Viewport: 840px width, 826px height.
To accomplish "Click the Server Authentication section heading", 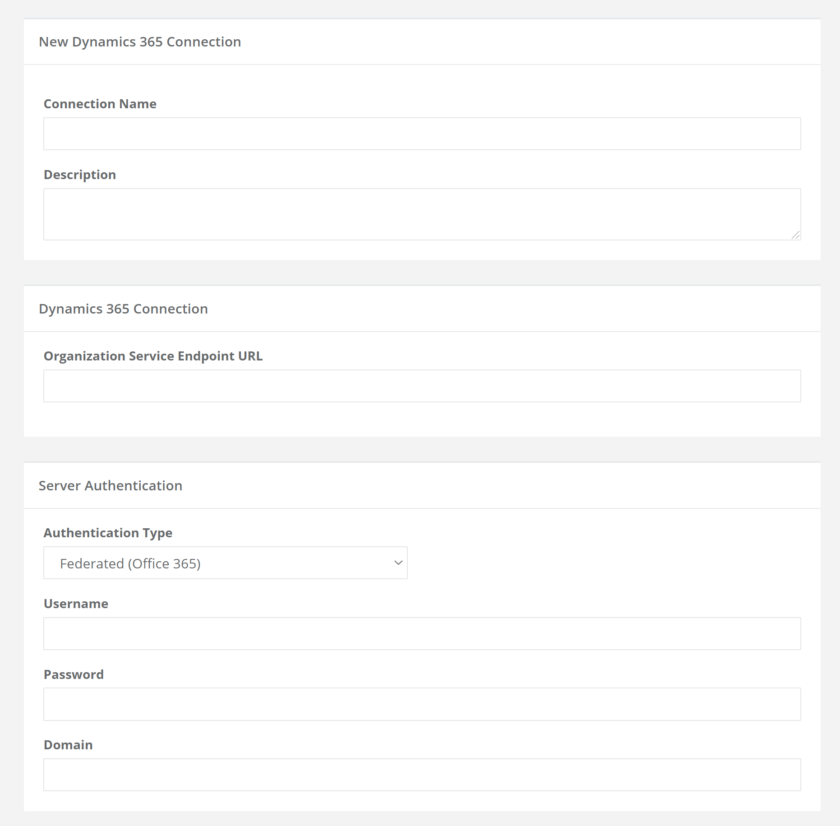I will (x=111, y=486).
